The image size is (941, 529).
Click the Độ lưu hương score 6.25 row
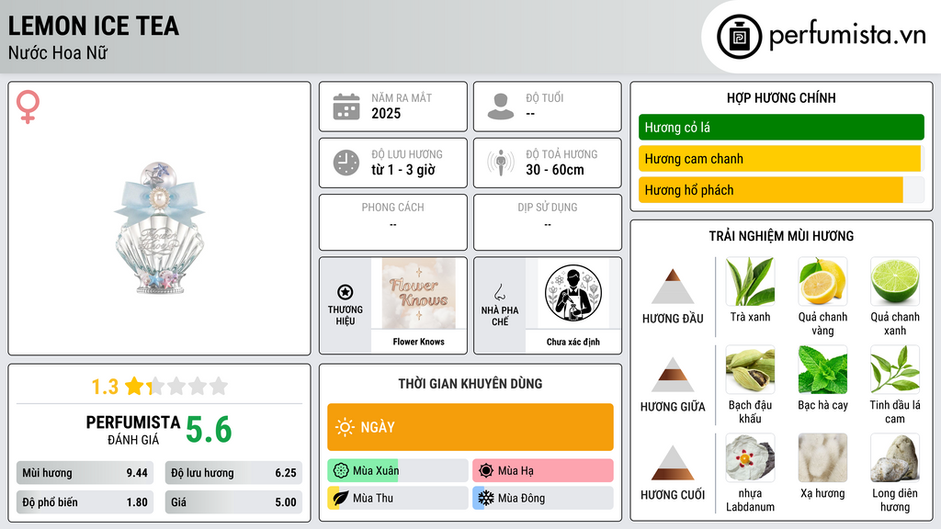point(233,473)
